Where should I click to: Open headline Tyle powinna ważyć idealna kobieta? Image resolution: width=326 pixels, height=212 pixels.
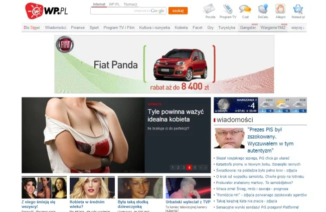[x=176, y=115]
